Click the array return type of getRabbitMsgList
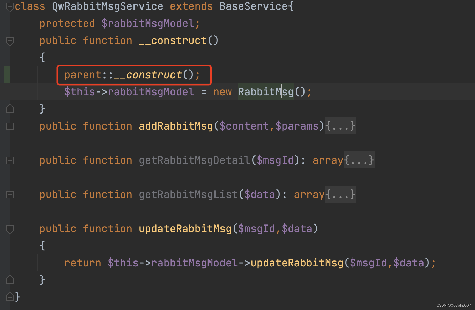475x310 pixels. pos(309,194)
